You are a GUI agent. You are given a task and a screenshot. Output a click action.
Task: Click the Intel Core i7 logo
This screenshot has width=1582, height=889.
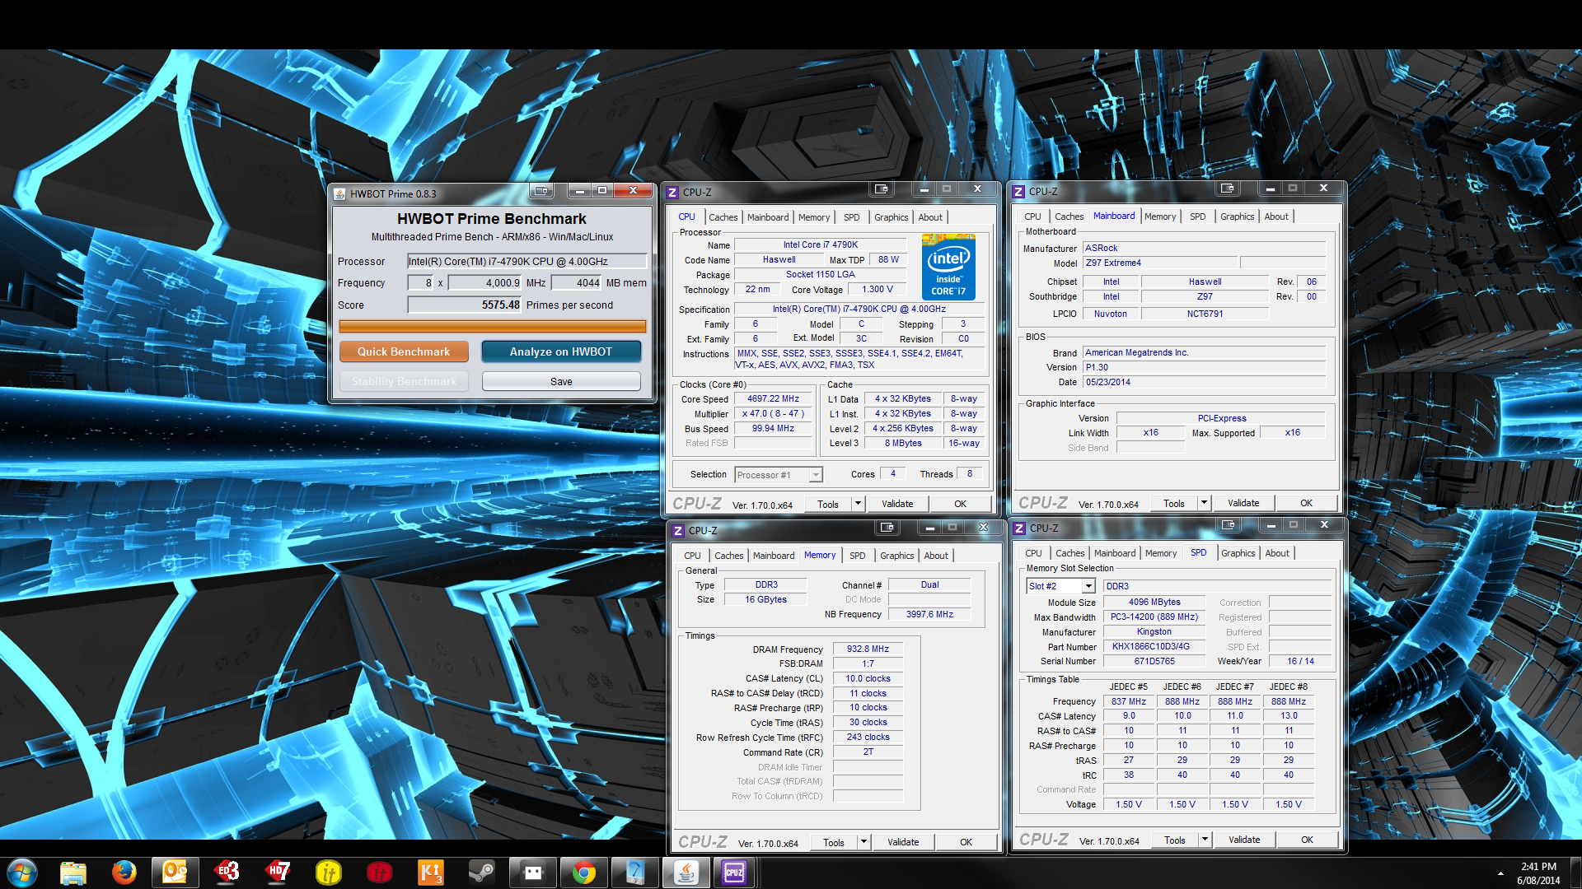(948, 267)
